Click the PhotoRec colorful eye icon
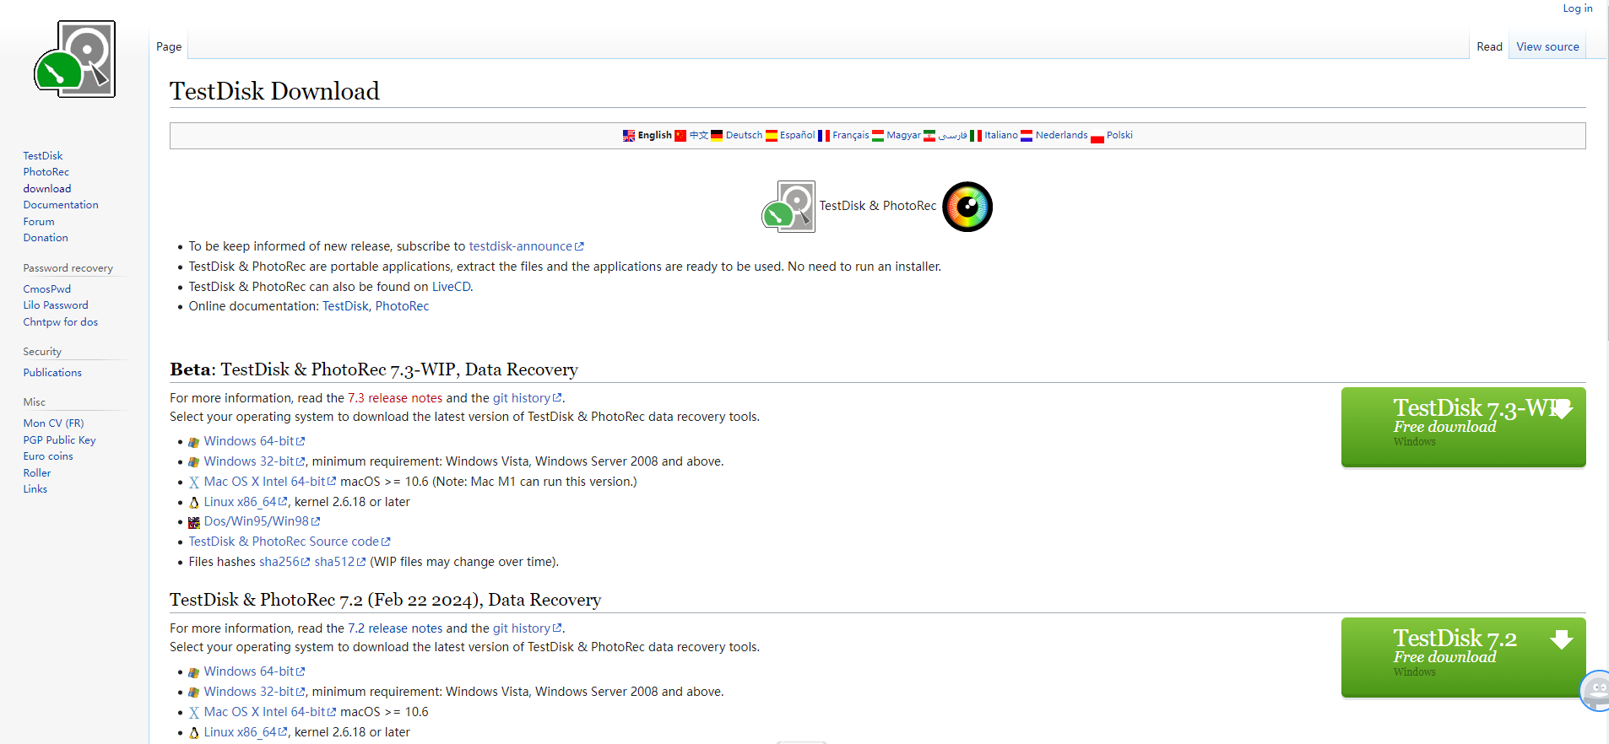The height and width of the screenshot is (744, 1609). (967, 207)
